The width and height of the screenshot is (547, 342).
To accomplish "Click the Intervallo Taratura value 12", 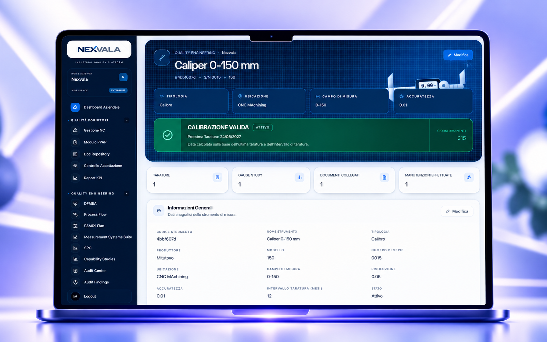I will [269, 296].
